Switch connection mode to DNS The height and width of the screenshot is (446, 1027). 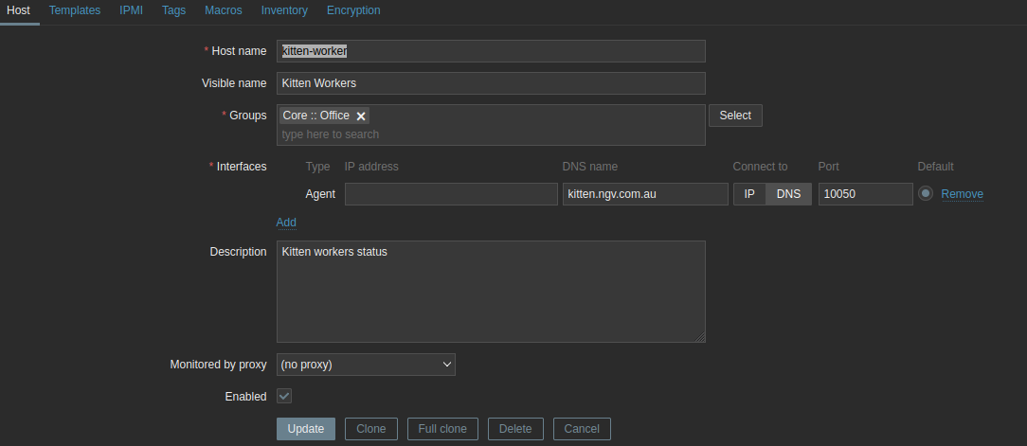788,194
